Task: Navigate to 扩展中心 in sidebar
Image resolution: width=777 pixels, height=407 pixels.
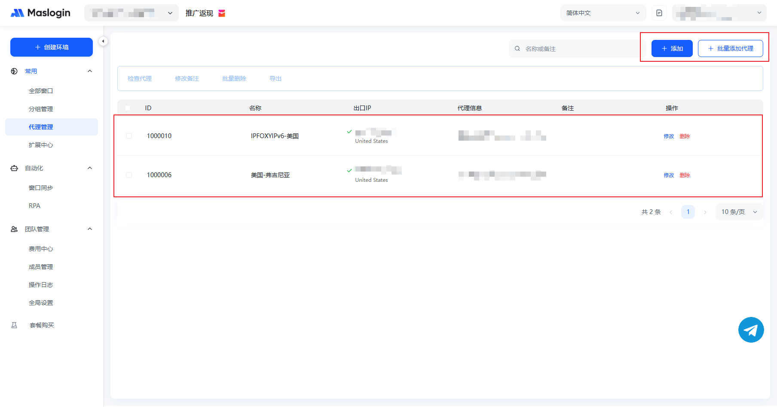Action: 41,145
